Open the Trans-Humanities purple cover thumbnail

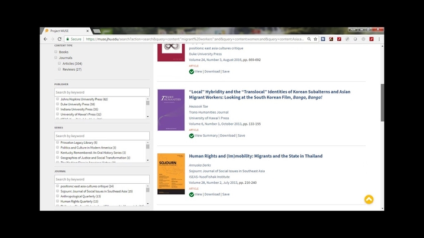coord(171,110)
